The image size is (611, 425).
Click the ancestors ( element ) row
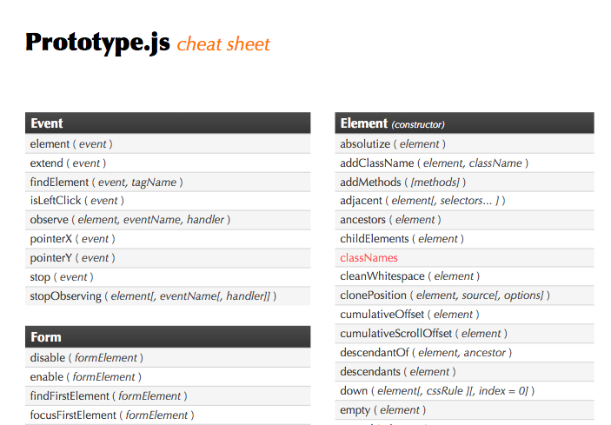[464, 220]
